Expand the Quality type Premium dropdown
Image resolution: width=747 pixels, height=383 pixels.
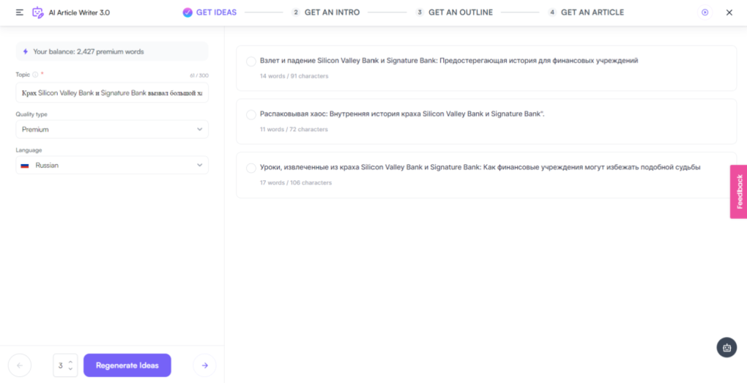[112, 130]
